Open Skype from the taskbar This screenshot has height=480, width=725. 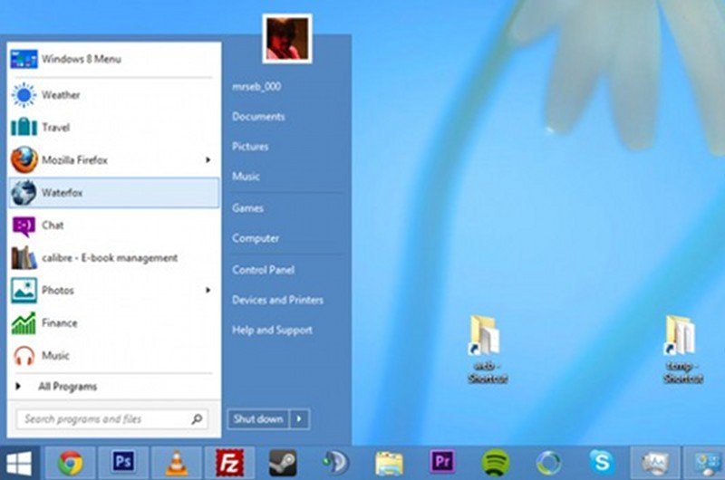(602, 462)
